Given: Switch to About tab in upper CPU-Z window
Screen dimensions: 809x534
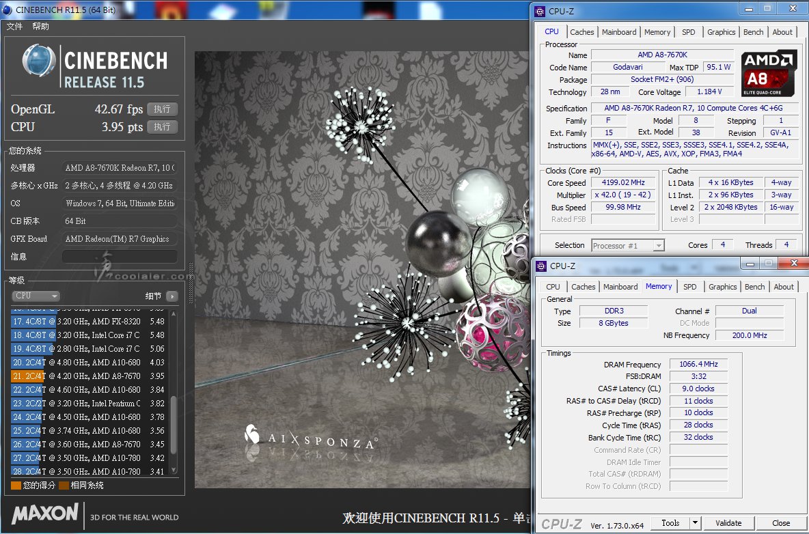Looking at the screenshot, I should point(782,32).
